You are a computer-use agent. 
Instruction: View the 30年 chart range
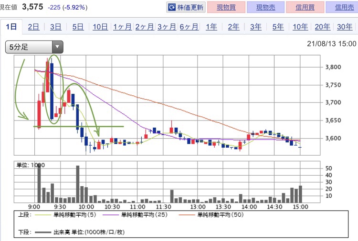click(x=345, y=27)
